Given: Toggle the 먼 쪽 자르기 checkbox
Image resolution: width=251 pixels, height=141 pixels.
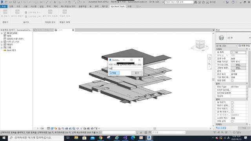Looking at the screenshot, I should [232, 112].
